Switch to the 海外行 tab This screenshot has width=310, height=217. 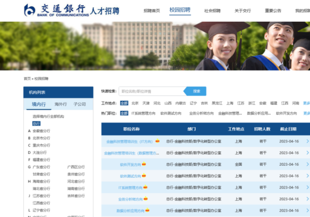tap(60, 104)
